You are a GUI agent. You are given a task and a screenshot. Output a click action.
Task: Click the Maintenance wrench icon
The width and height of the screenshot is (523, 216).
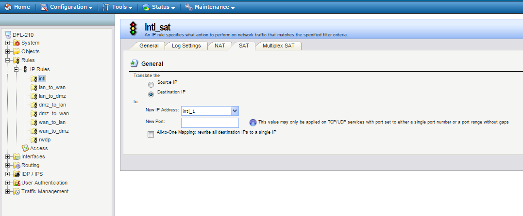click(188, 7)
